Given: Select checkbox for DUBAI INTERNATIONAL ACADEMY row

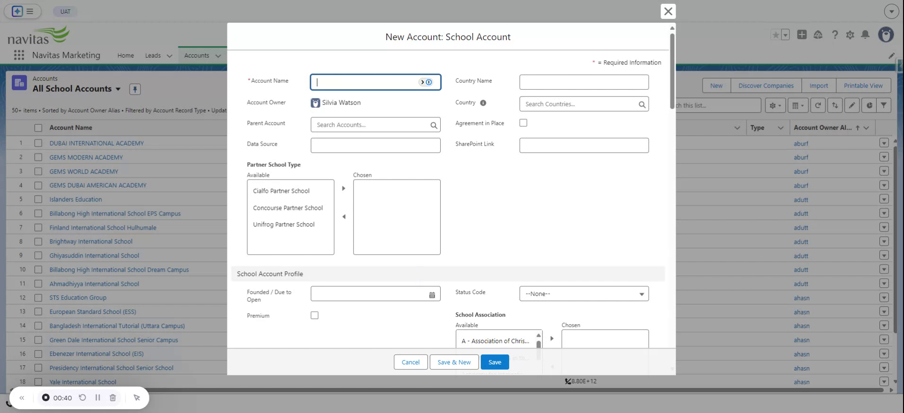Looking at the screenshot, I should (38, 143).
